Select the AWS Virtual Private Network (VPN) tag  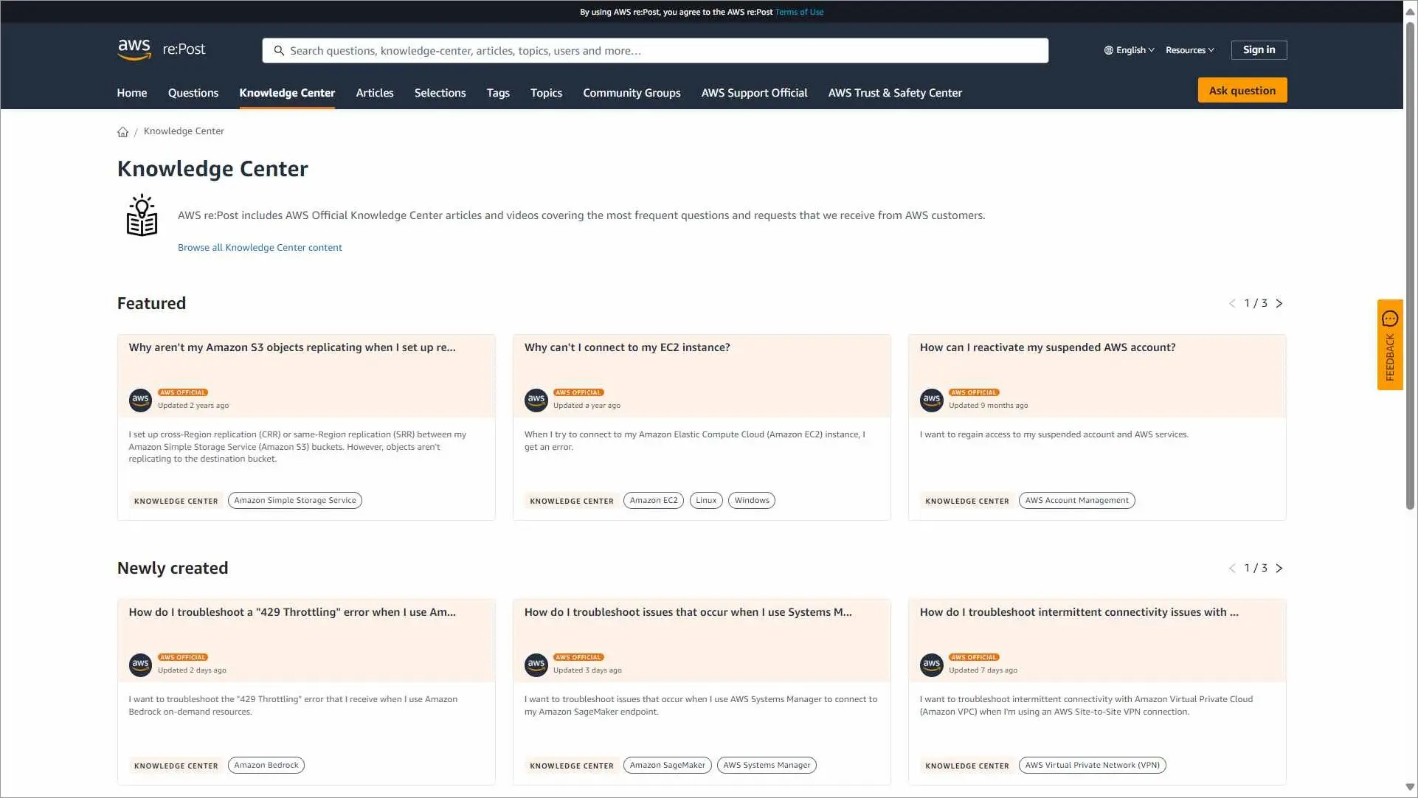click(1092, 766)
